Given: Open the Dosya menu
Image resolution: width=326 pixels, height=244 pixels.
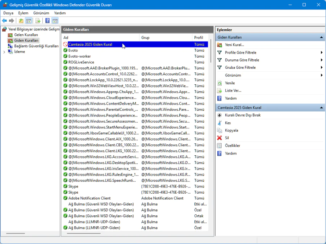Looking at the screenshot, I should [8, 13].
